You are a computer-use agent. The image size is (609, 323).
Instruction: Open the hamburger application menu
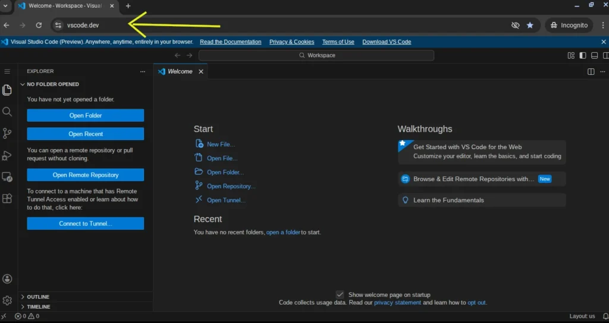point(7,71)
